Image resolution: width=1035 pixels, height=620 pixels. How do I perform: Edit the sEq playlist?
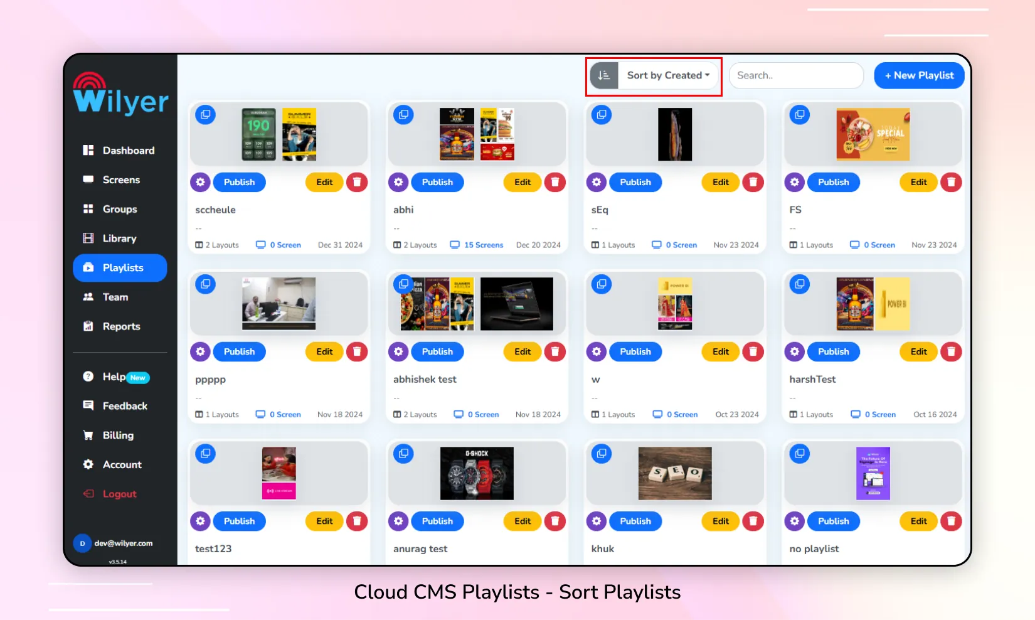(x=721, y=183)
